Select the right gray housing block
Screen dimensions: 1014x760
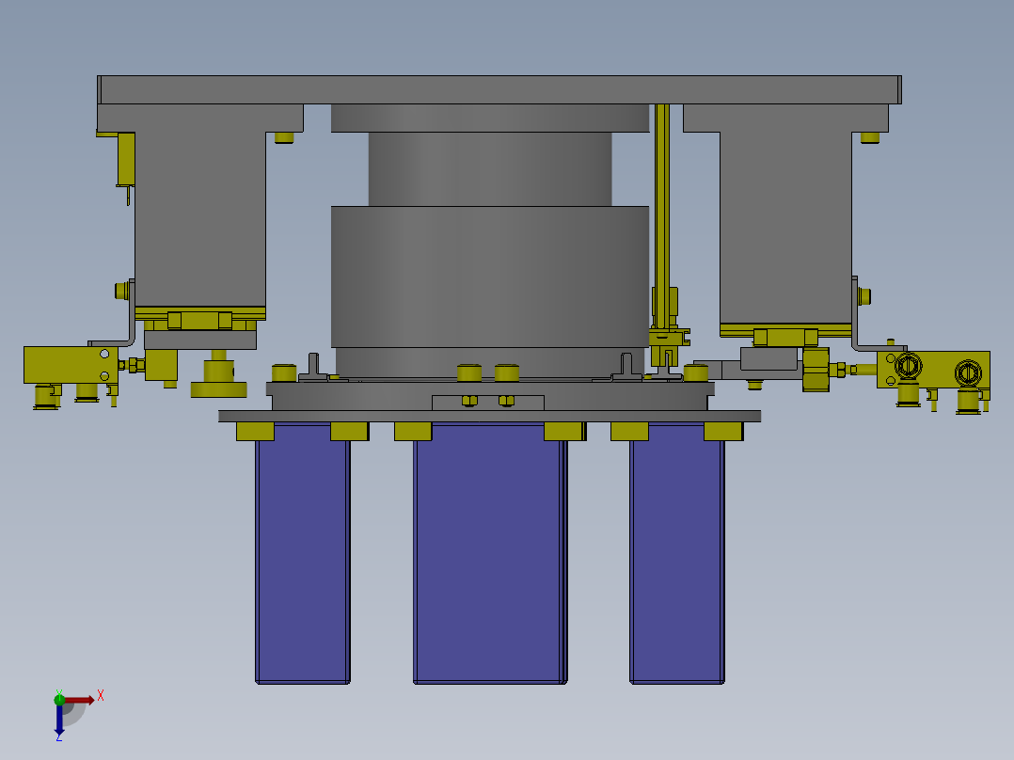click(785, 220)
